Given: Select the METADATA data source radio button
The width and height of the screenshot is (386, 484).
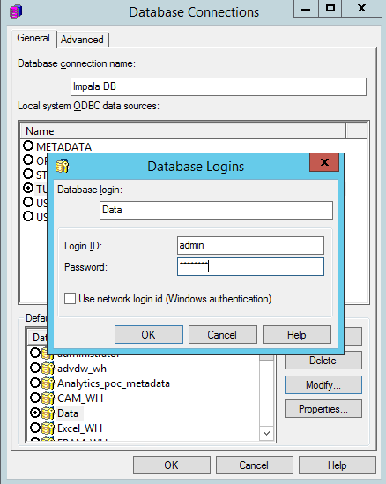Looking at the screenshot, I should pyautogui.click(x=28, y=145).
